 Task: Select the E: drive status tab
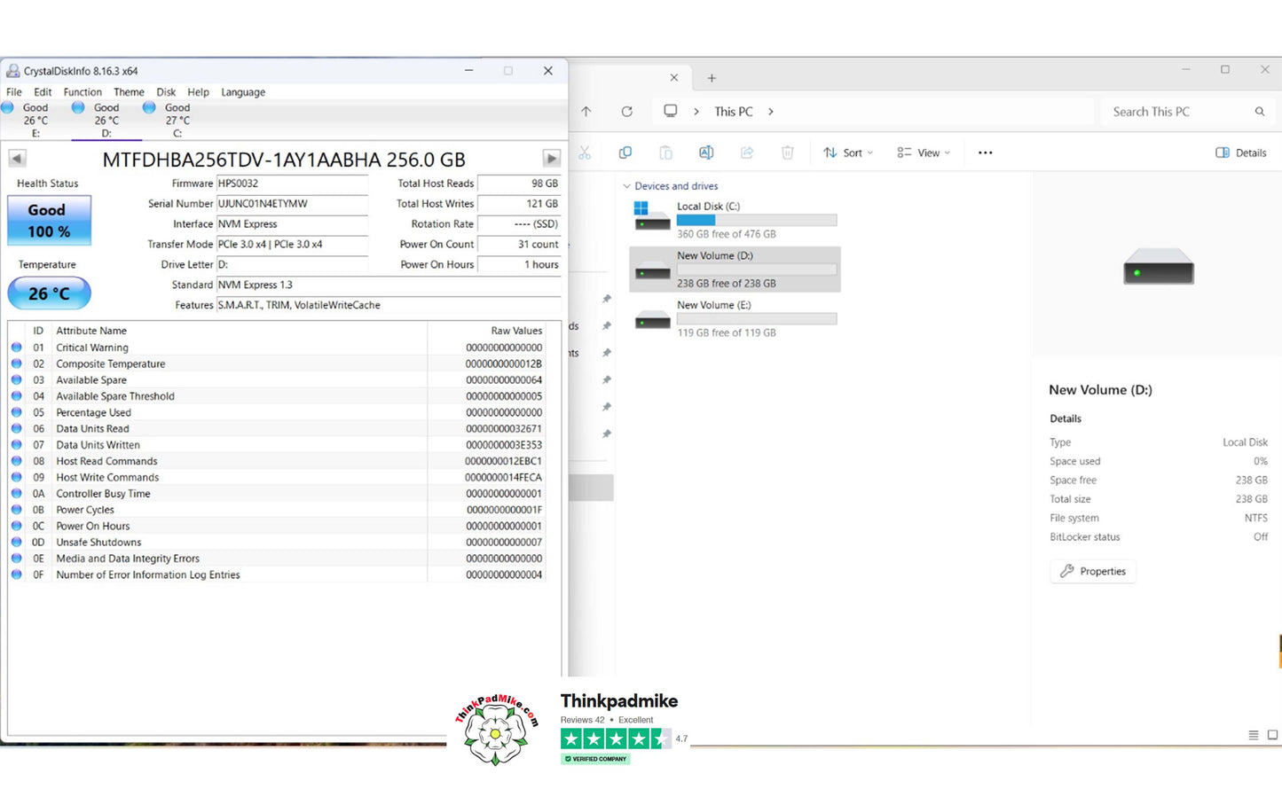click(x=35, y=121)
